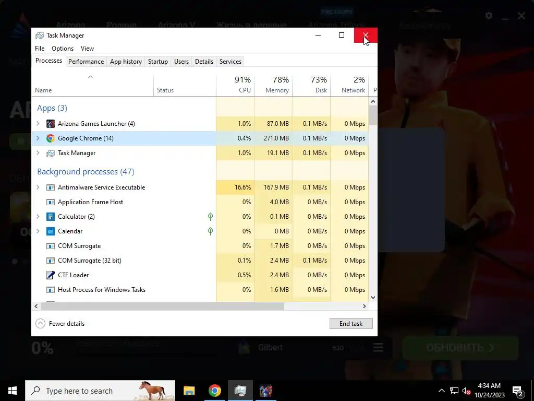The width and height of the screenshot is (534, 401).
Task: Click the scroll right arrow
Action: [x=365, y=306]
